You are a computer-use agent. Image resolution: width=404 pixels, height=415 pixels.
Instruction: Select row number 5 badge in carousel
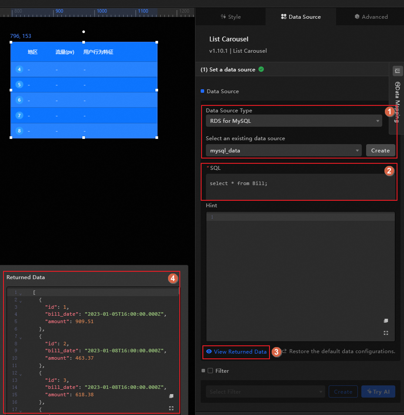(x=19, y=84)
